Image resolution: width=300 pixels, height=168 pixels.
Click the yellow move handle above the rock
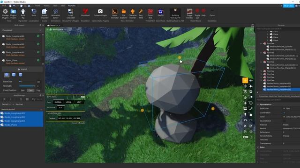[x=180, y=57]
